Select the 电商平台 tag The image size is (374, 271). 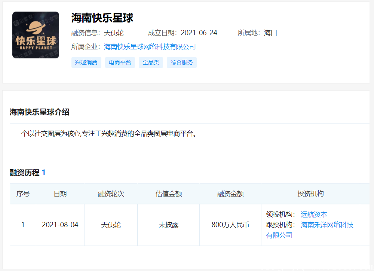tap(120, 63)
